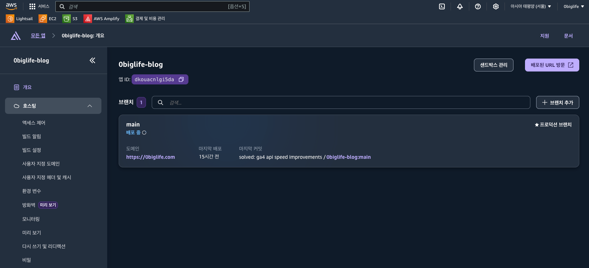Open the https://0biglife.com domain link
Viewport: 589px width, 268px height.
point(151,157)
